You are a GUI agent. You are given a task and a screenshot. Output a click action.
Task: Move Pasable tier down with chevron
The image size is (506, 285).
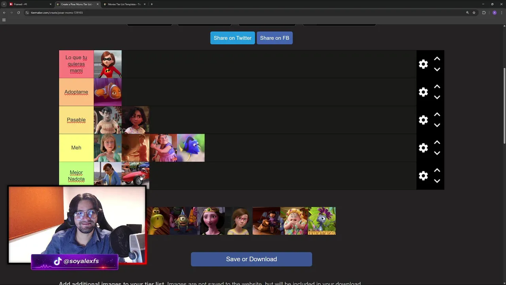(x=437, y=125)
